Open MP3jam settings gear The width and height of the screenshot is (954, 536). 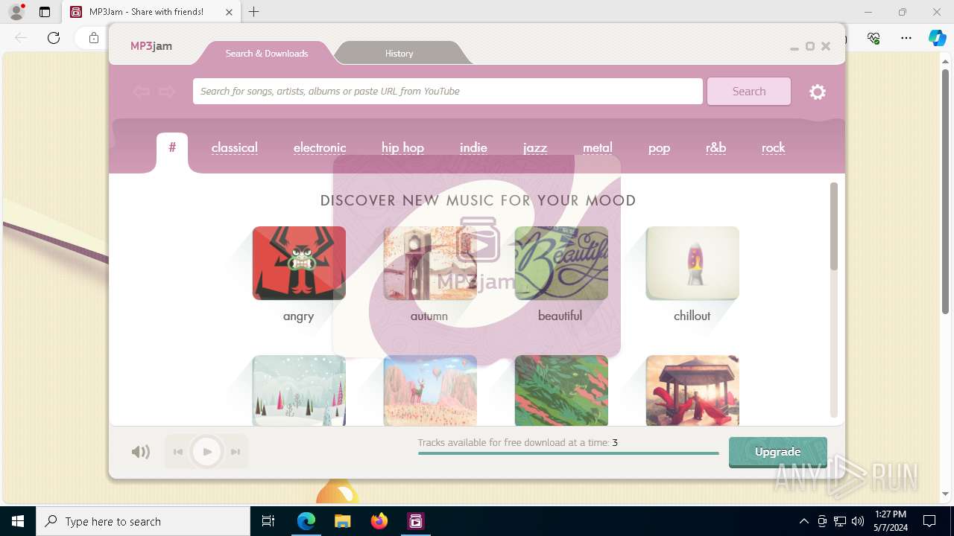point(818,92)
